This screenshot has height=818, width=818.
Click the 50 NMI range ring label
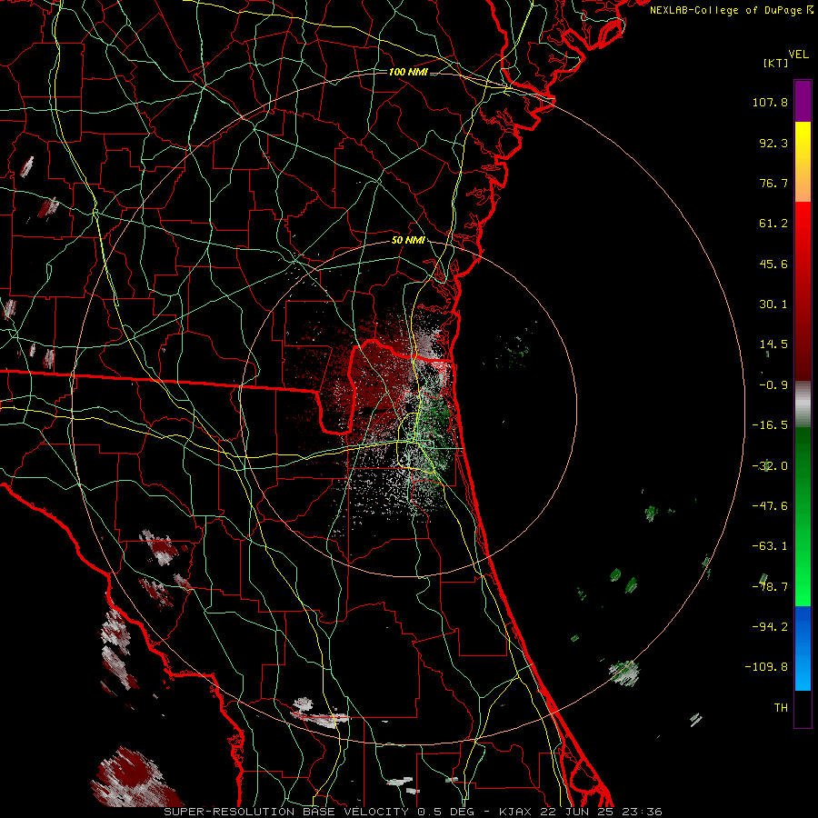point(408,241)
